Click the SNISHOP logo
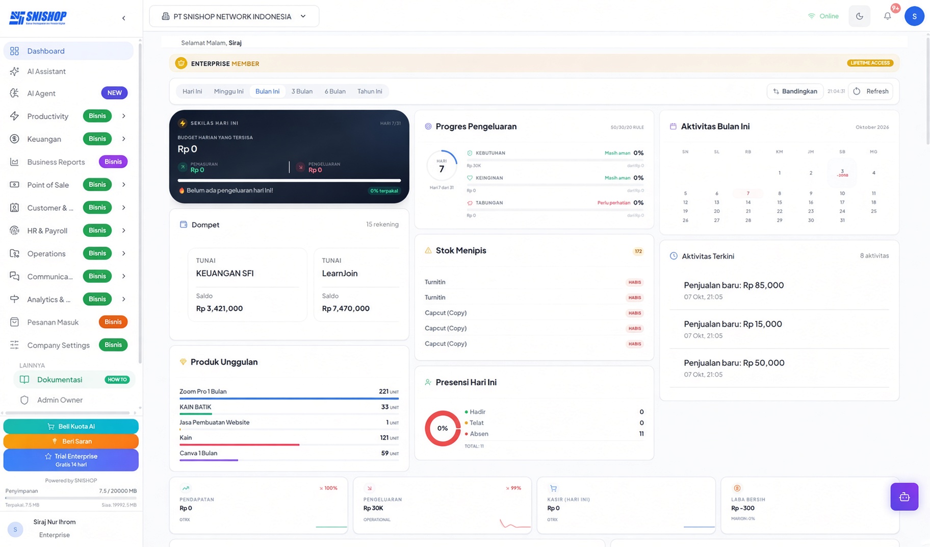Image resolution: width=930 pixels, height=547 pixels. pyautogui.click(x=38, y=18)
